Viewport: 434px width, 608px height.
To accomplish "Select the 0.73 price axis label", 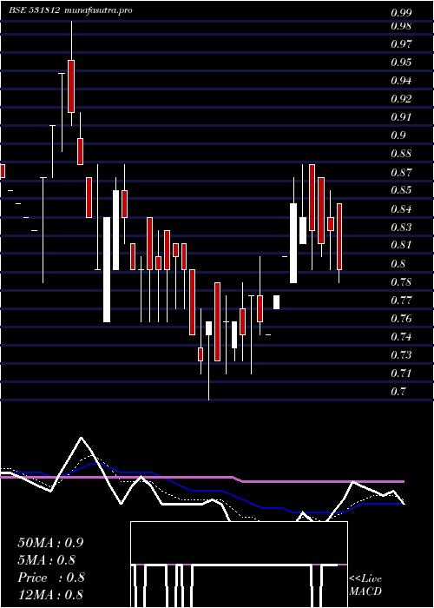I will (401, 354).
